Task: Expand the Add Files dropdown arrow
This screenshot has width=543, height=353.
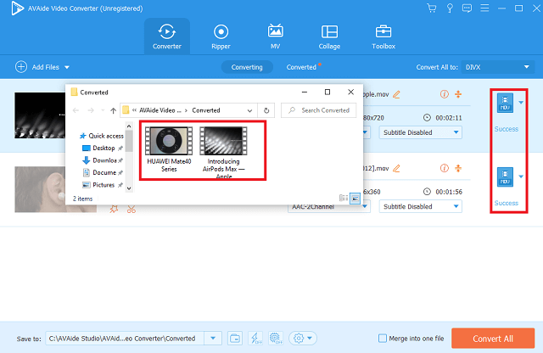Action: [x=67, y=67]
